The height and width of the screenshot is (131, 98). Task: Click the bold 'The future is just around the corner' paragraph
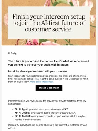click(x=49, y=63)
